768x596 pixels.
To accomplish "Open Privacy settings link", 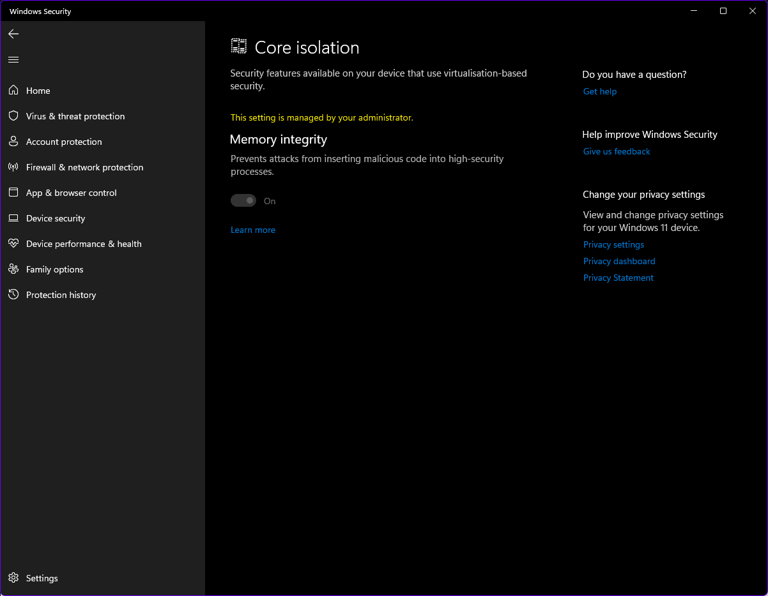I will pos(613,244).
